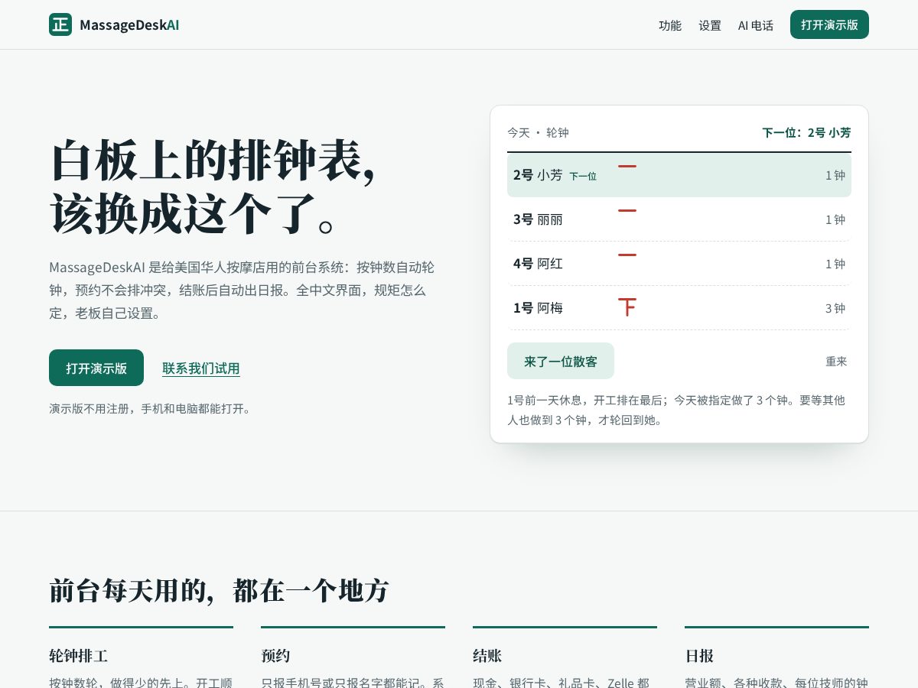Click 前台每天用的，都在一个地方 heading
Image resolution: width=918 pixels, height=688 pixels.
[219, 590]
